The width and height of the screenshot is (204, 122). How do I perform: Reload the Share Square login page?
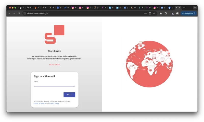(x=19, y=13)
